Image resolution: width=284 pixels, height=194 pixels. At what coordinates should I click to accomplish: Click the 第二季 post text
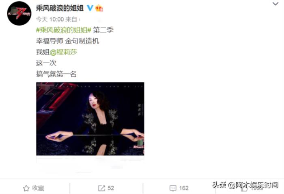103,30
